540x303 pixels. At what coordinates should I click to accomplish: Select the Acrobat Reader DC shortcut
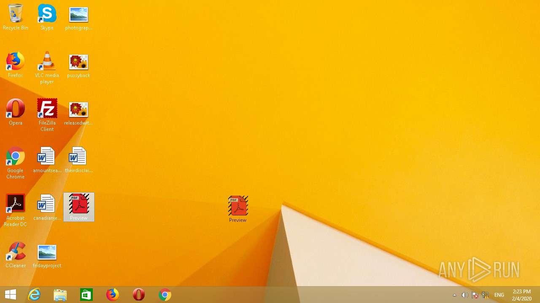(x=16, y=210)
